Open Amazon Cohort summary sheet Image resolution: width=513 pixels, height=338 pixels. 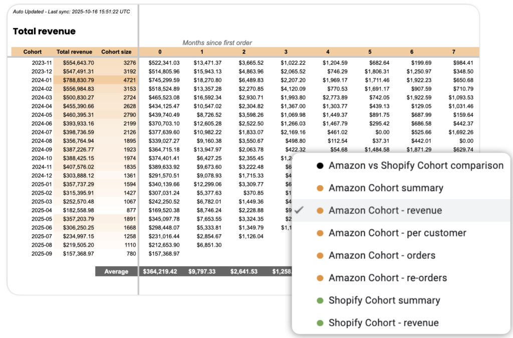[386, 188]
